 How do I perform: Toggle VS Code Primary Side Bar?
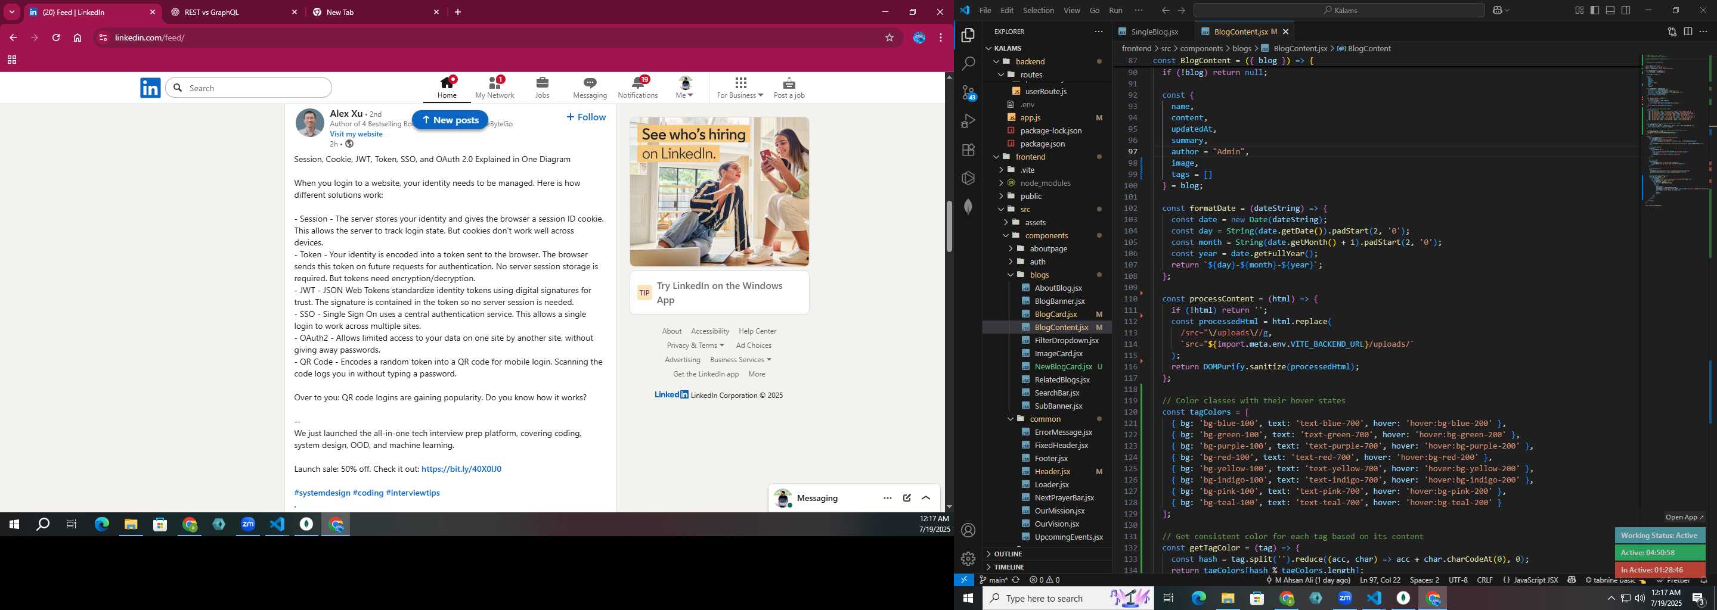1595,10
